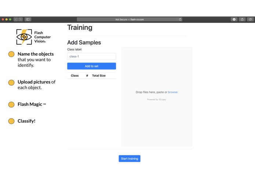This screenshot has width=255, height=181.
Task: Click the Safari share icon
Action: (242, 19)
